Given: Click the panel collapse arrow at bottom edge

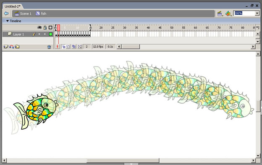Looking at the screenshot, I should tap(131, 164).
